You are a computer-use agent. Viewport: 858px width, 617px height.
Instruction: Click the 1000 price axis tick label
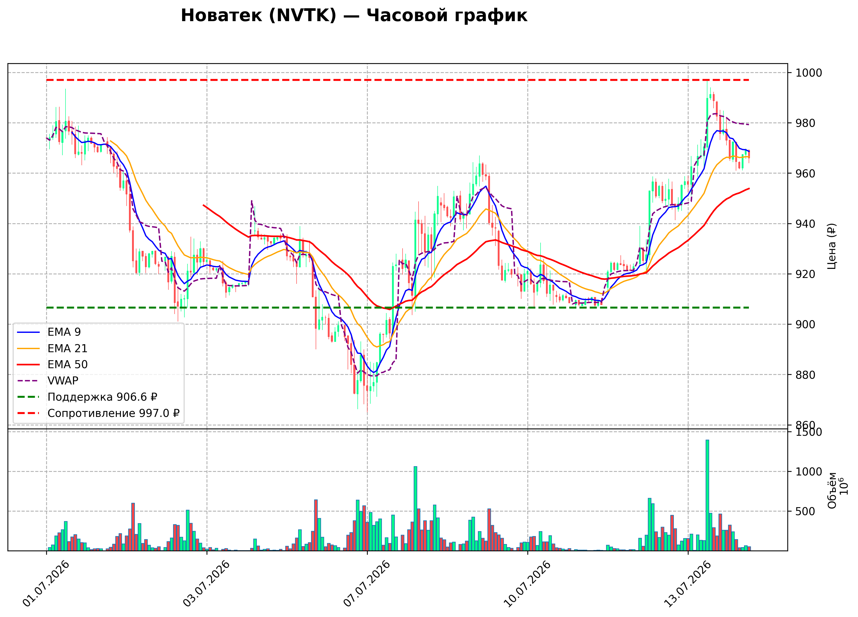[x=808, y=73]
